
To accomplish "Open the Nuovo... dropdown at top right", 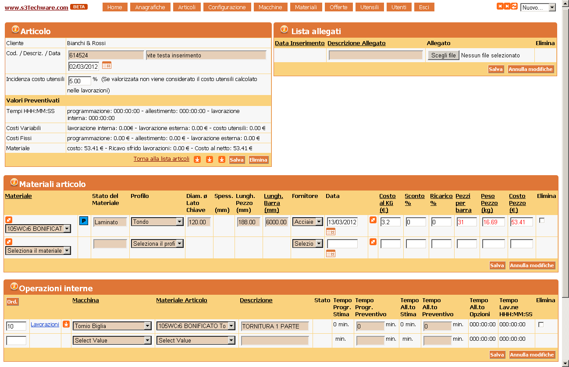I will pos(538,7).
